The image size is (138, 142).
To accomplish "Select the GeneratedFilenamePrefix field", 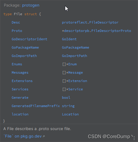I will (x=36, y=106).
